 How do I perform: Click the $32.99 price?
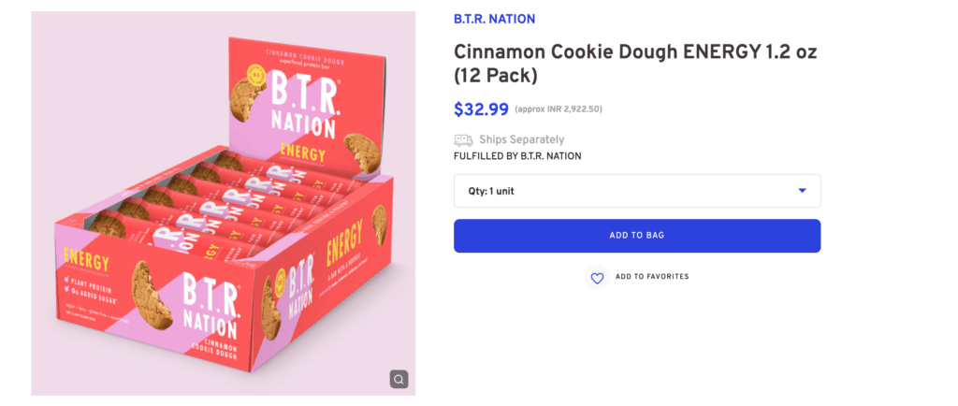[481, 109]
